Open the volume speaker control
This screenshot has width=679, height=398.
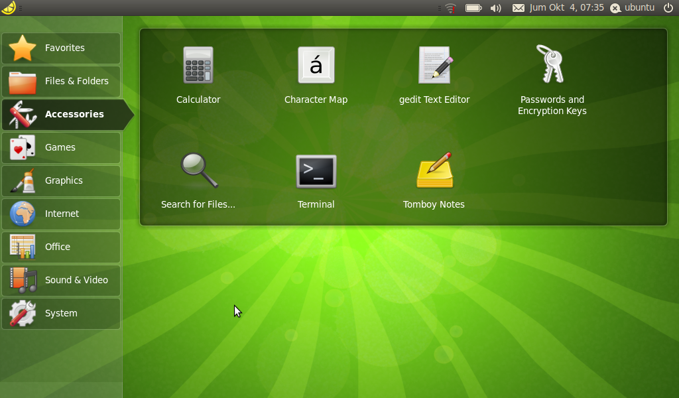[496, 8]
